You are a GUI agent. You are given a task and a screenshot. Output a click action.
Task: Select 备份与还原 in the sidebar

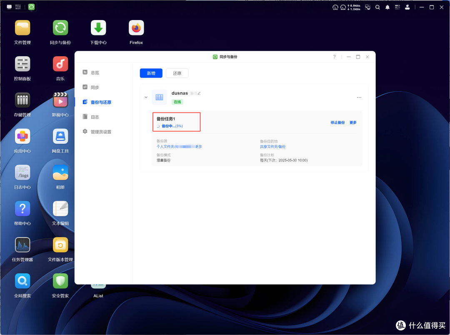coord(101,102)
